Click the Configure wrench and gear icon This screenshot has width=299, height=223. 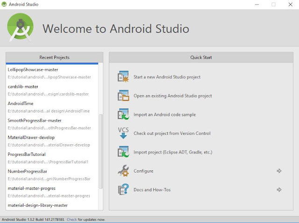coord(123,171)
